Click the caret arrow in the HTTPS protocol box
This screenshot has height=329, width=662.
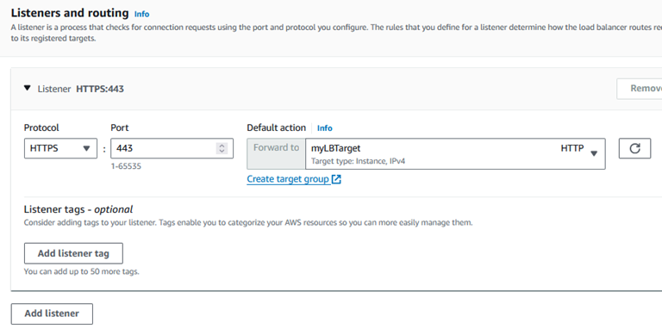click(86, 148)
